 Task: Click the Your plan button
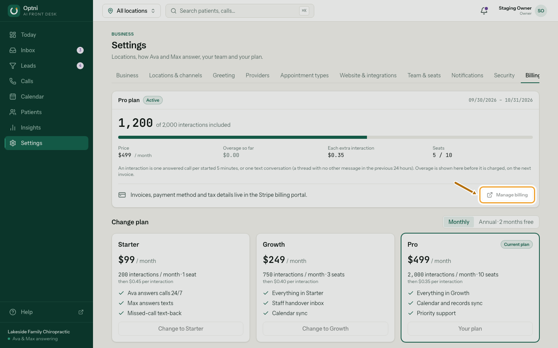coord(470,329)
